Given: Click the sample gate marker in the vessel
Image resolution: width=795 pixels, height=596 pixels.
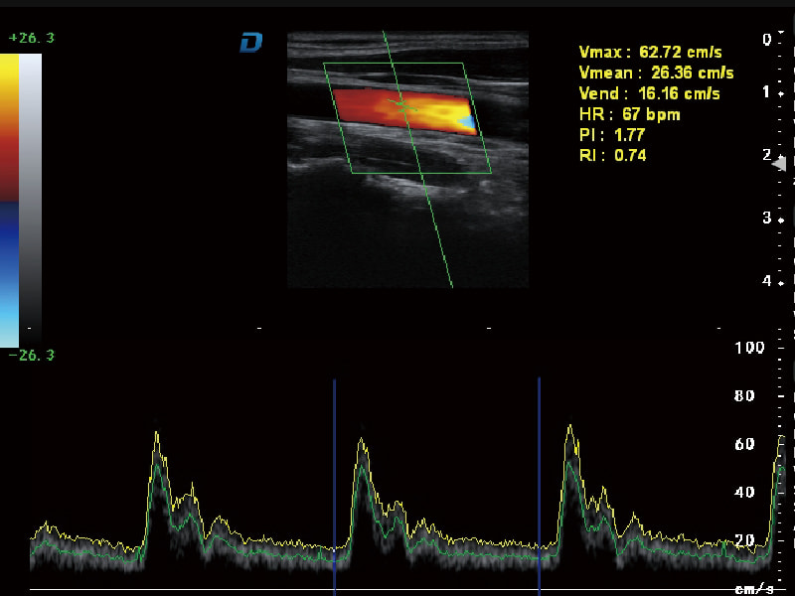Looking at the screenshot, I should (x=402, y=102).
